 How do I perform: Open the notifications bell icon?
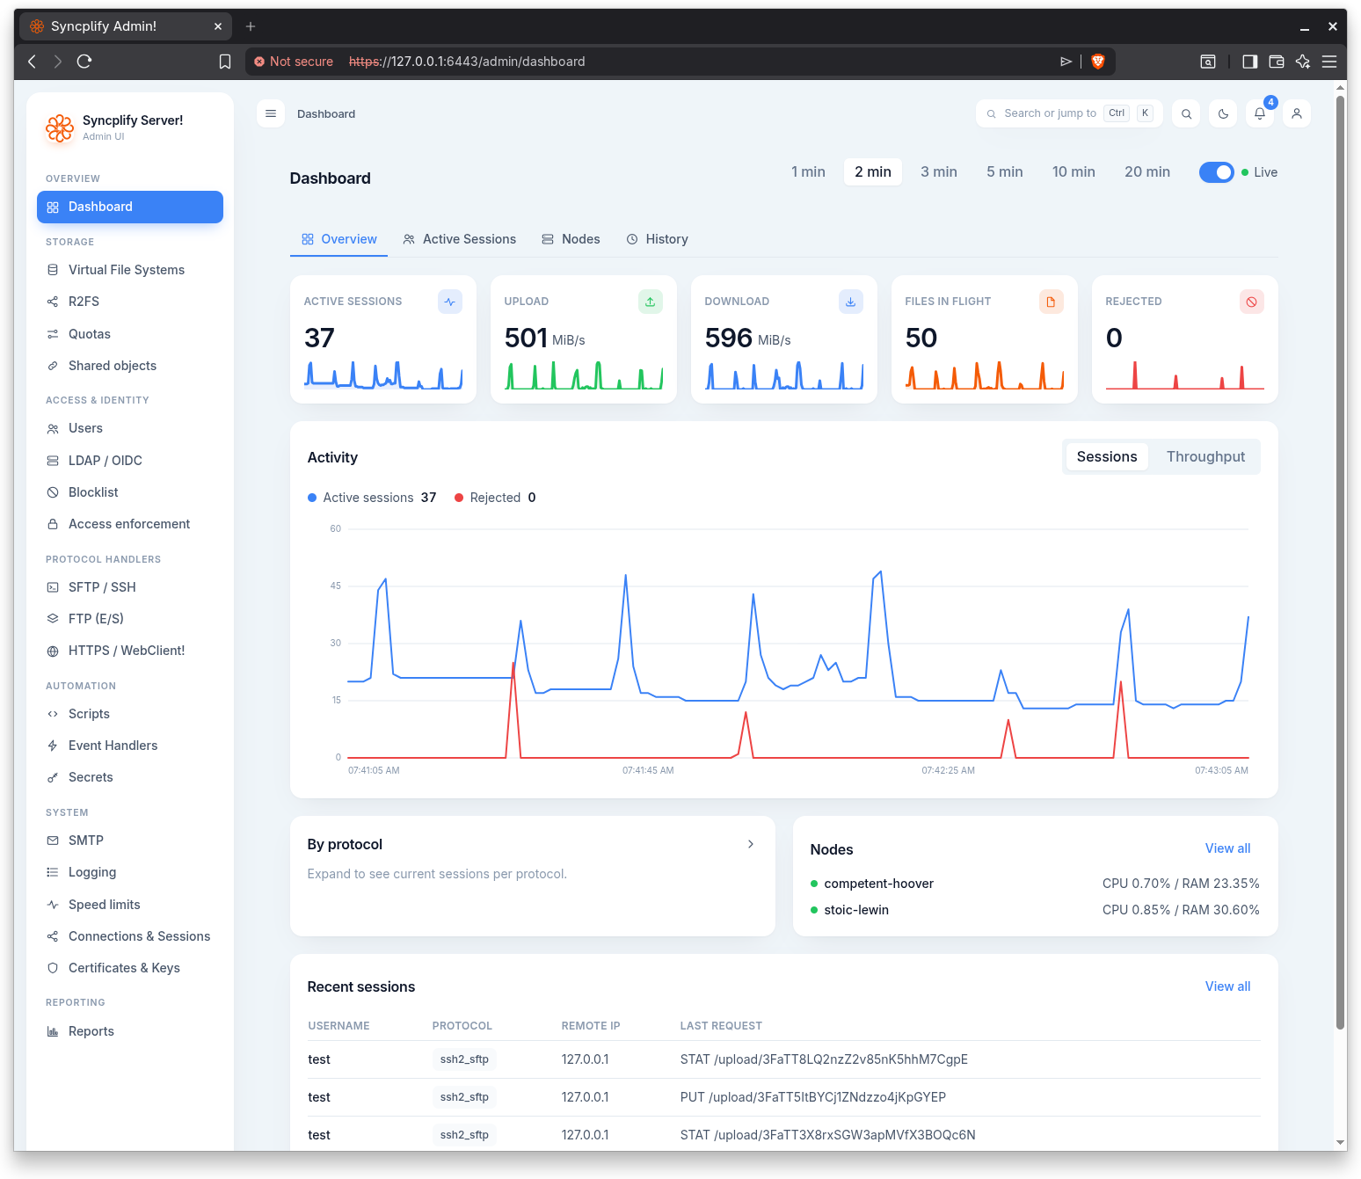tap(1259, 113)
